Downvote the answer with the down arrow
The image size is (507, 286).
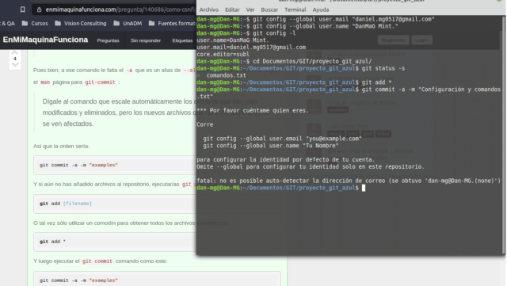tap(14, 65)
